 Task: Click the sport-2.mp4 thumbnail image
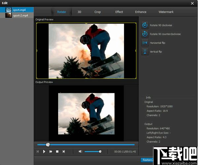click(x=9, y=15)
